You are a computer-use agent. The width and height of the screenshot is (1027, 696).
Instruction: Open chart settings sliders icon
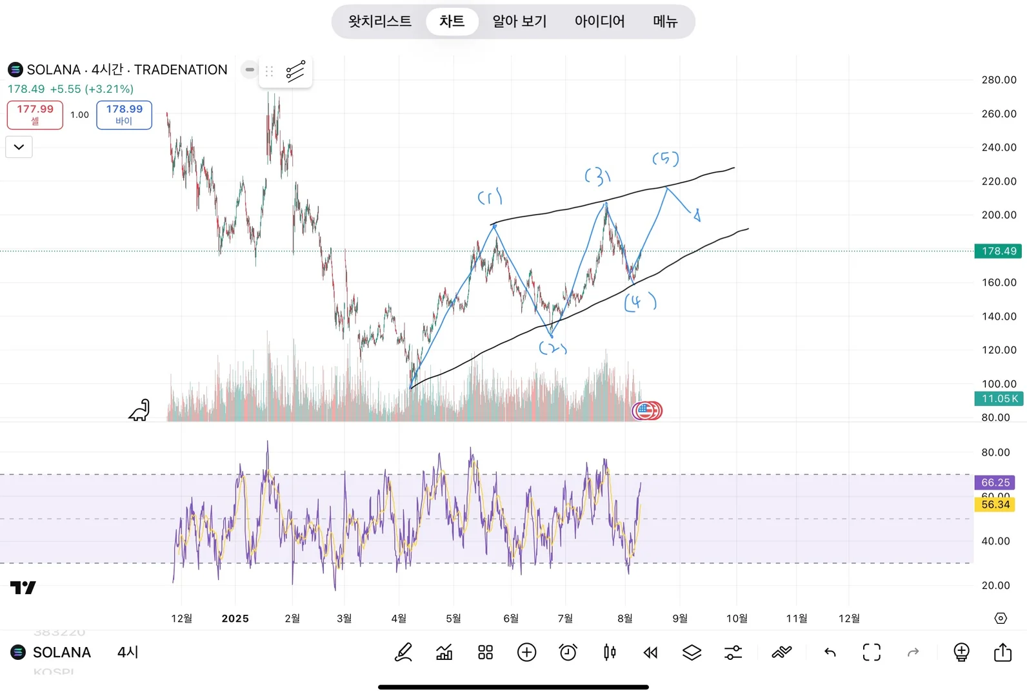pyautogui.click(x=733, y=652)
